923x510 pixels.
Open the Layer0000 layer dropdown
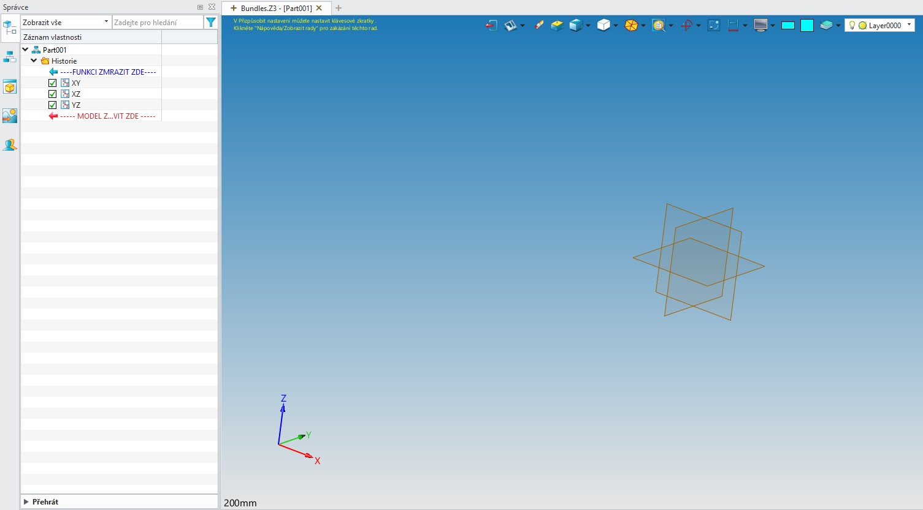tap(880, 25)
